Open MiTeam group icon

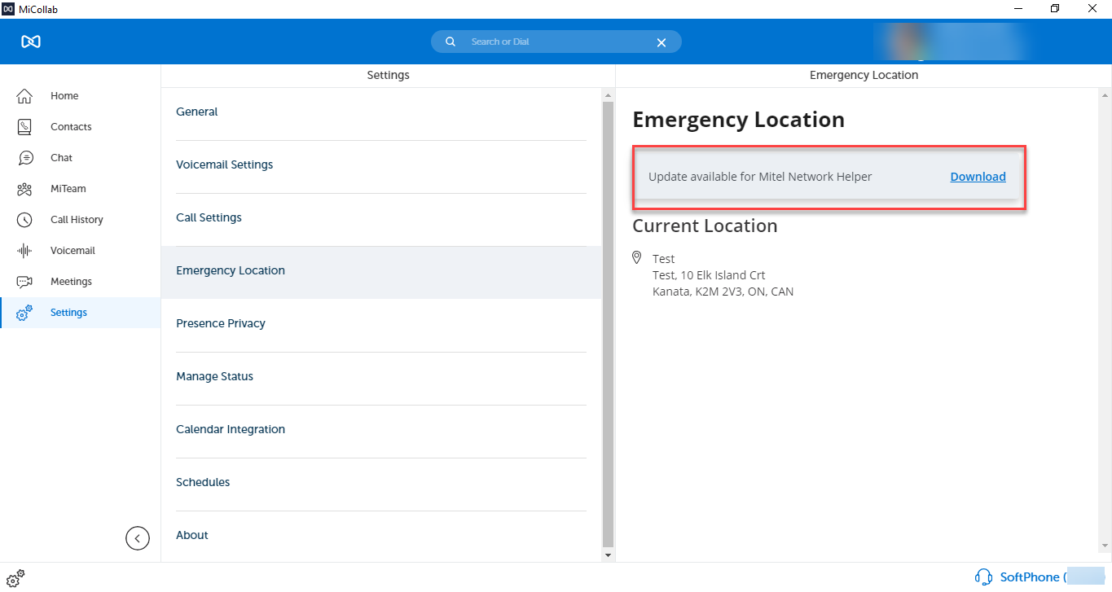pos(24,189)
